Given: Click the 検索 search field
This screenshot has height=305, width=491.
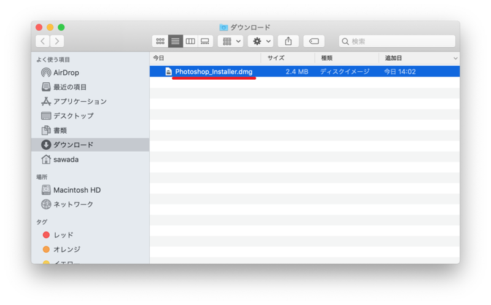Looking at the screenshot, I should [397, 41].
